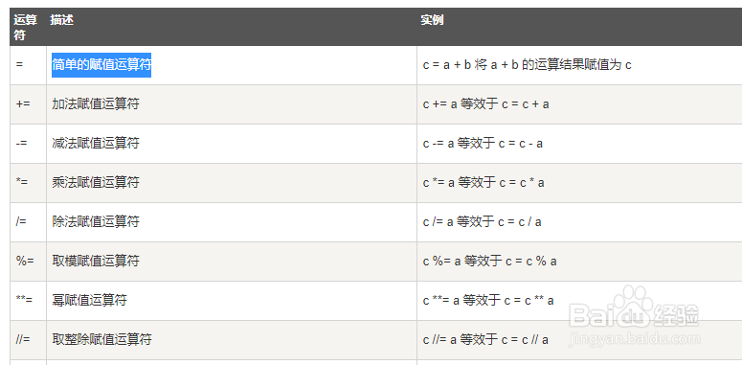Click the **= operator cell

click(x=24, y=301)
